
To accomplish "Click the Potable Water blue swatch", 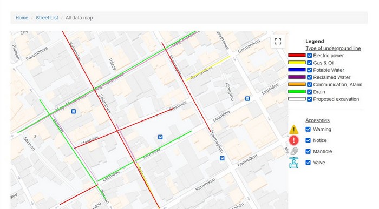I will pos(297,70).
